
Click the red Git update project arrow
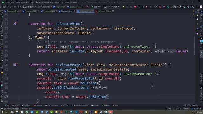click(160, 7)
